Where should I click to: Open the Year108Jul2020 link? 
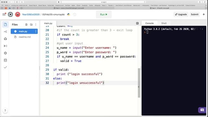31,14
